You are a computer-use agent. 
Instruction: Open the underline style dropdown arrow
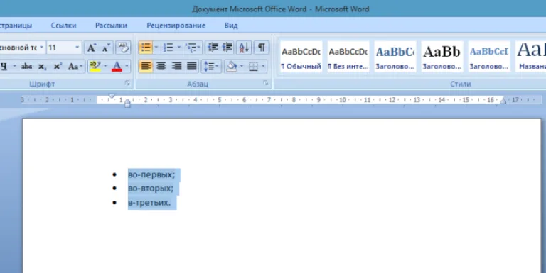(x=14, y=66)
